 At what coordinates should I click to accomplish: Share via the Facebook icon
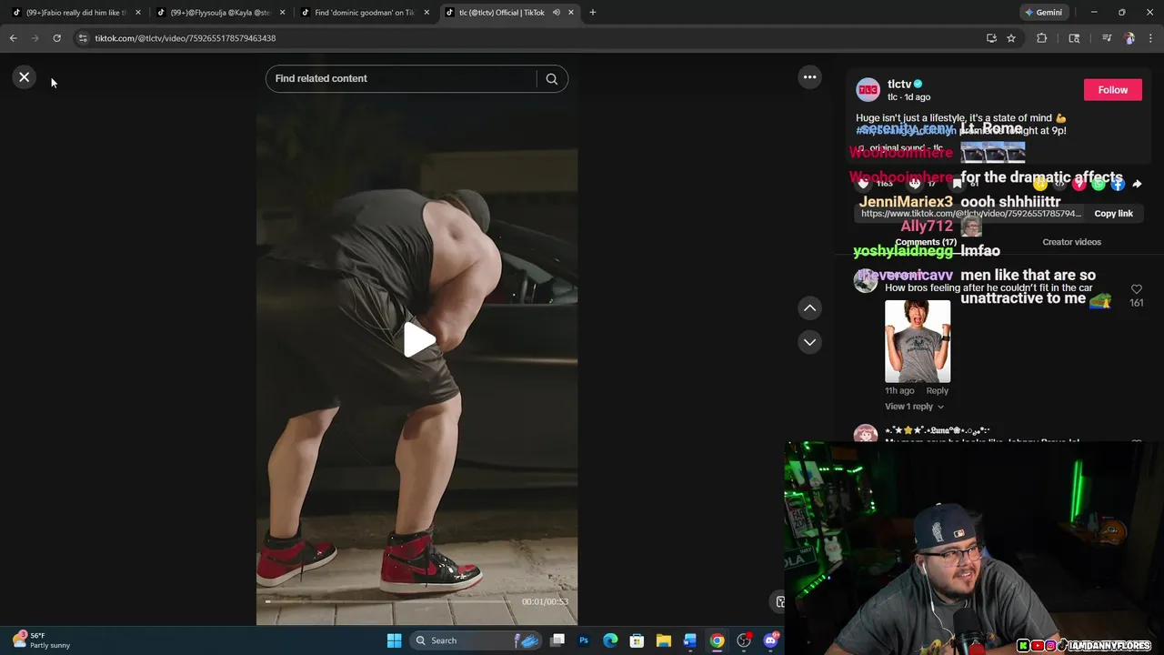(1117, 184)
